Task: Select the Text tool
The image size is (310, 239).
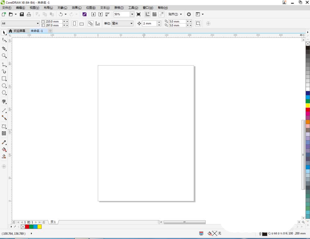Action: point(4,102)
